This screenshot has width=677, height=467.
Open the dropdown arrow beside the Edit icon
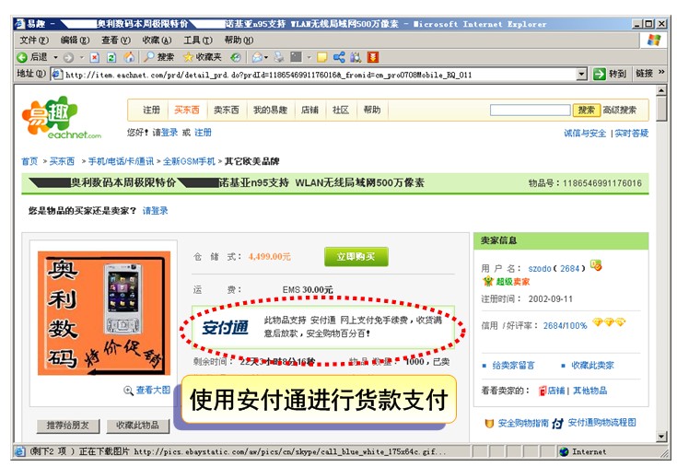tap(309, 57)
